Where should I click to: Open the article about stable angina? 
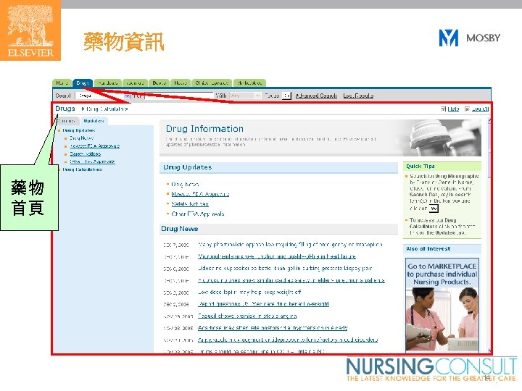[x=247, y=316]
